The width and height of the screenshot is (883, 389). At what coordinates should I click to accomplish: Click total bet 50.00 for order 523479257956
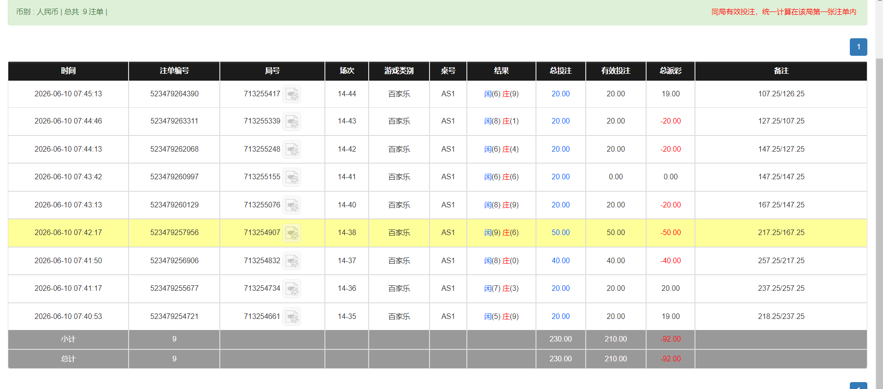[x=560, y=232]
